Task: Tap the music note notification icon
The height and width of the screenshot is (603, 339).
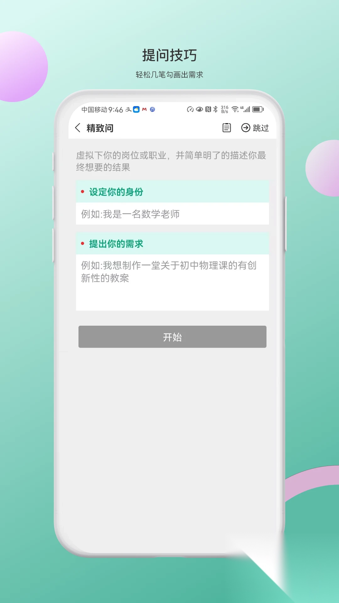Action: point(153,109)
